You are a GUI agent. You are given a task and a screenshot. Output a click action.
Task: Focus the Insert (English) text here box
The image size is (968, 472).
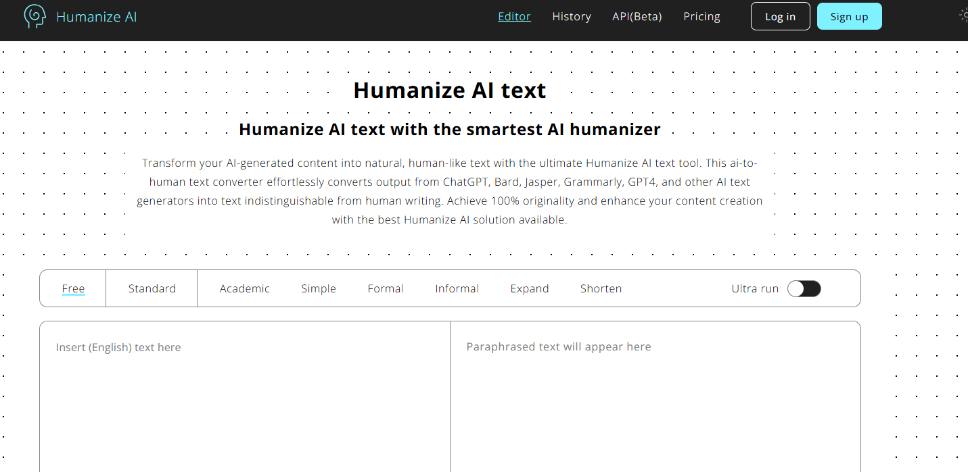[245, 397]
